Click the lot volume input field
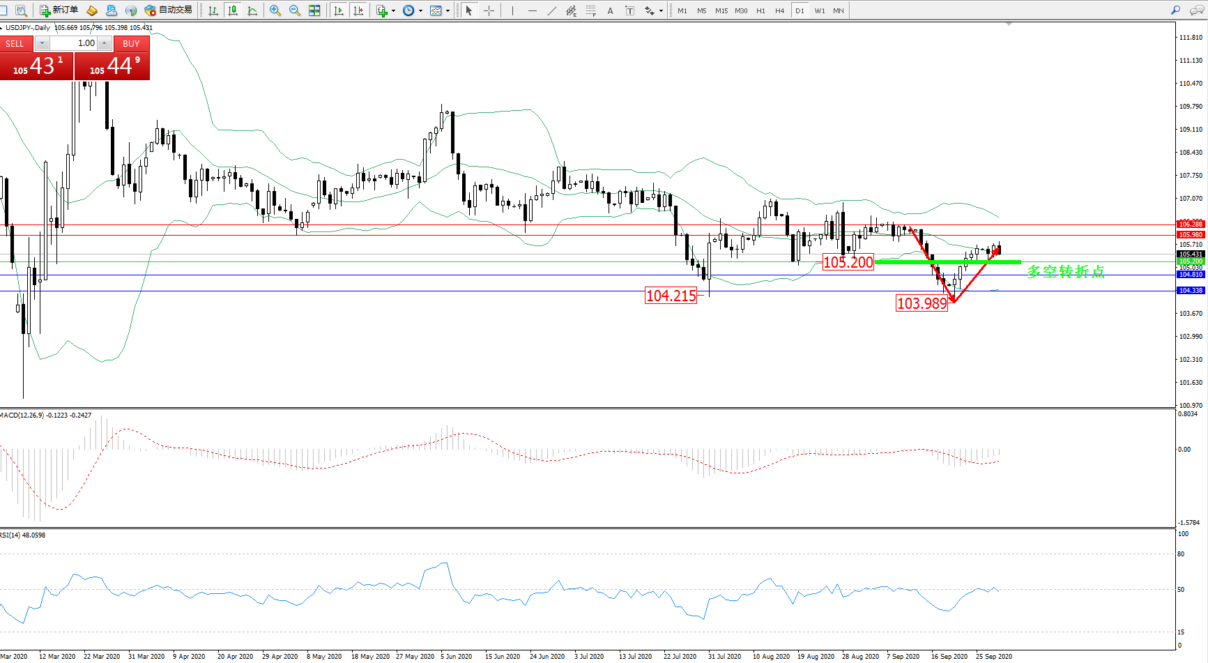Viewport: 1208px width, 663px height. coord(74,43)
